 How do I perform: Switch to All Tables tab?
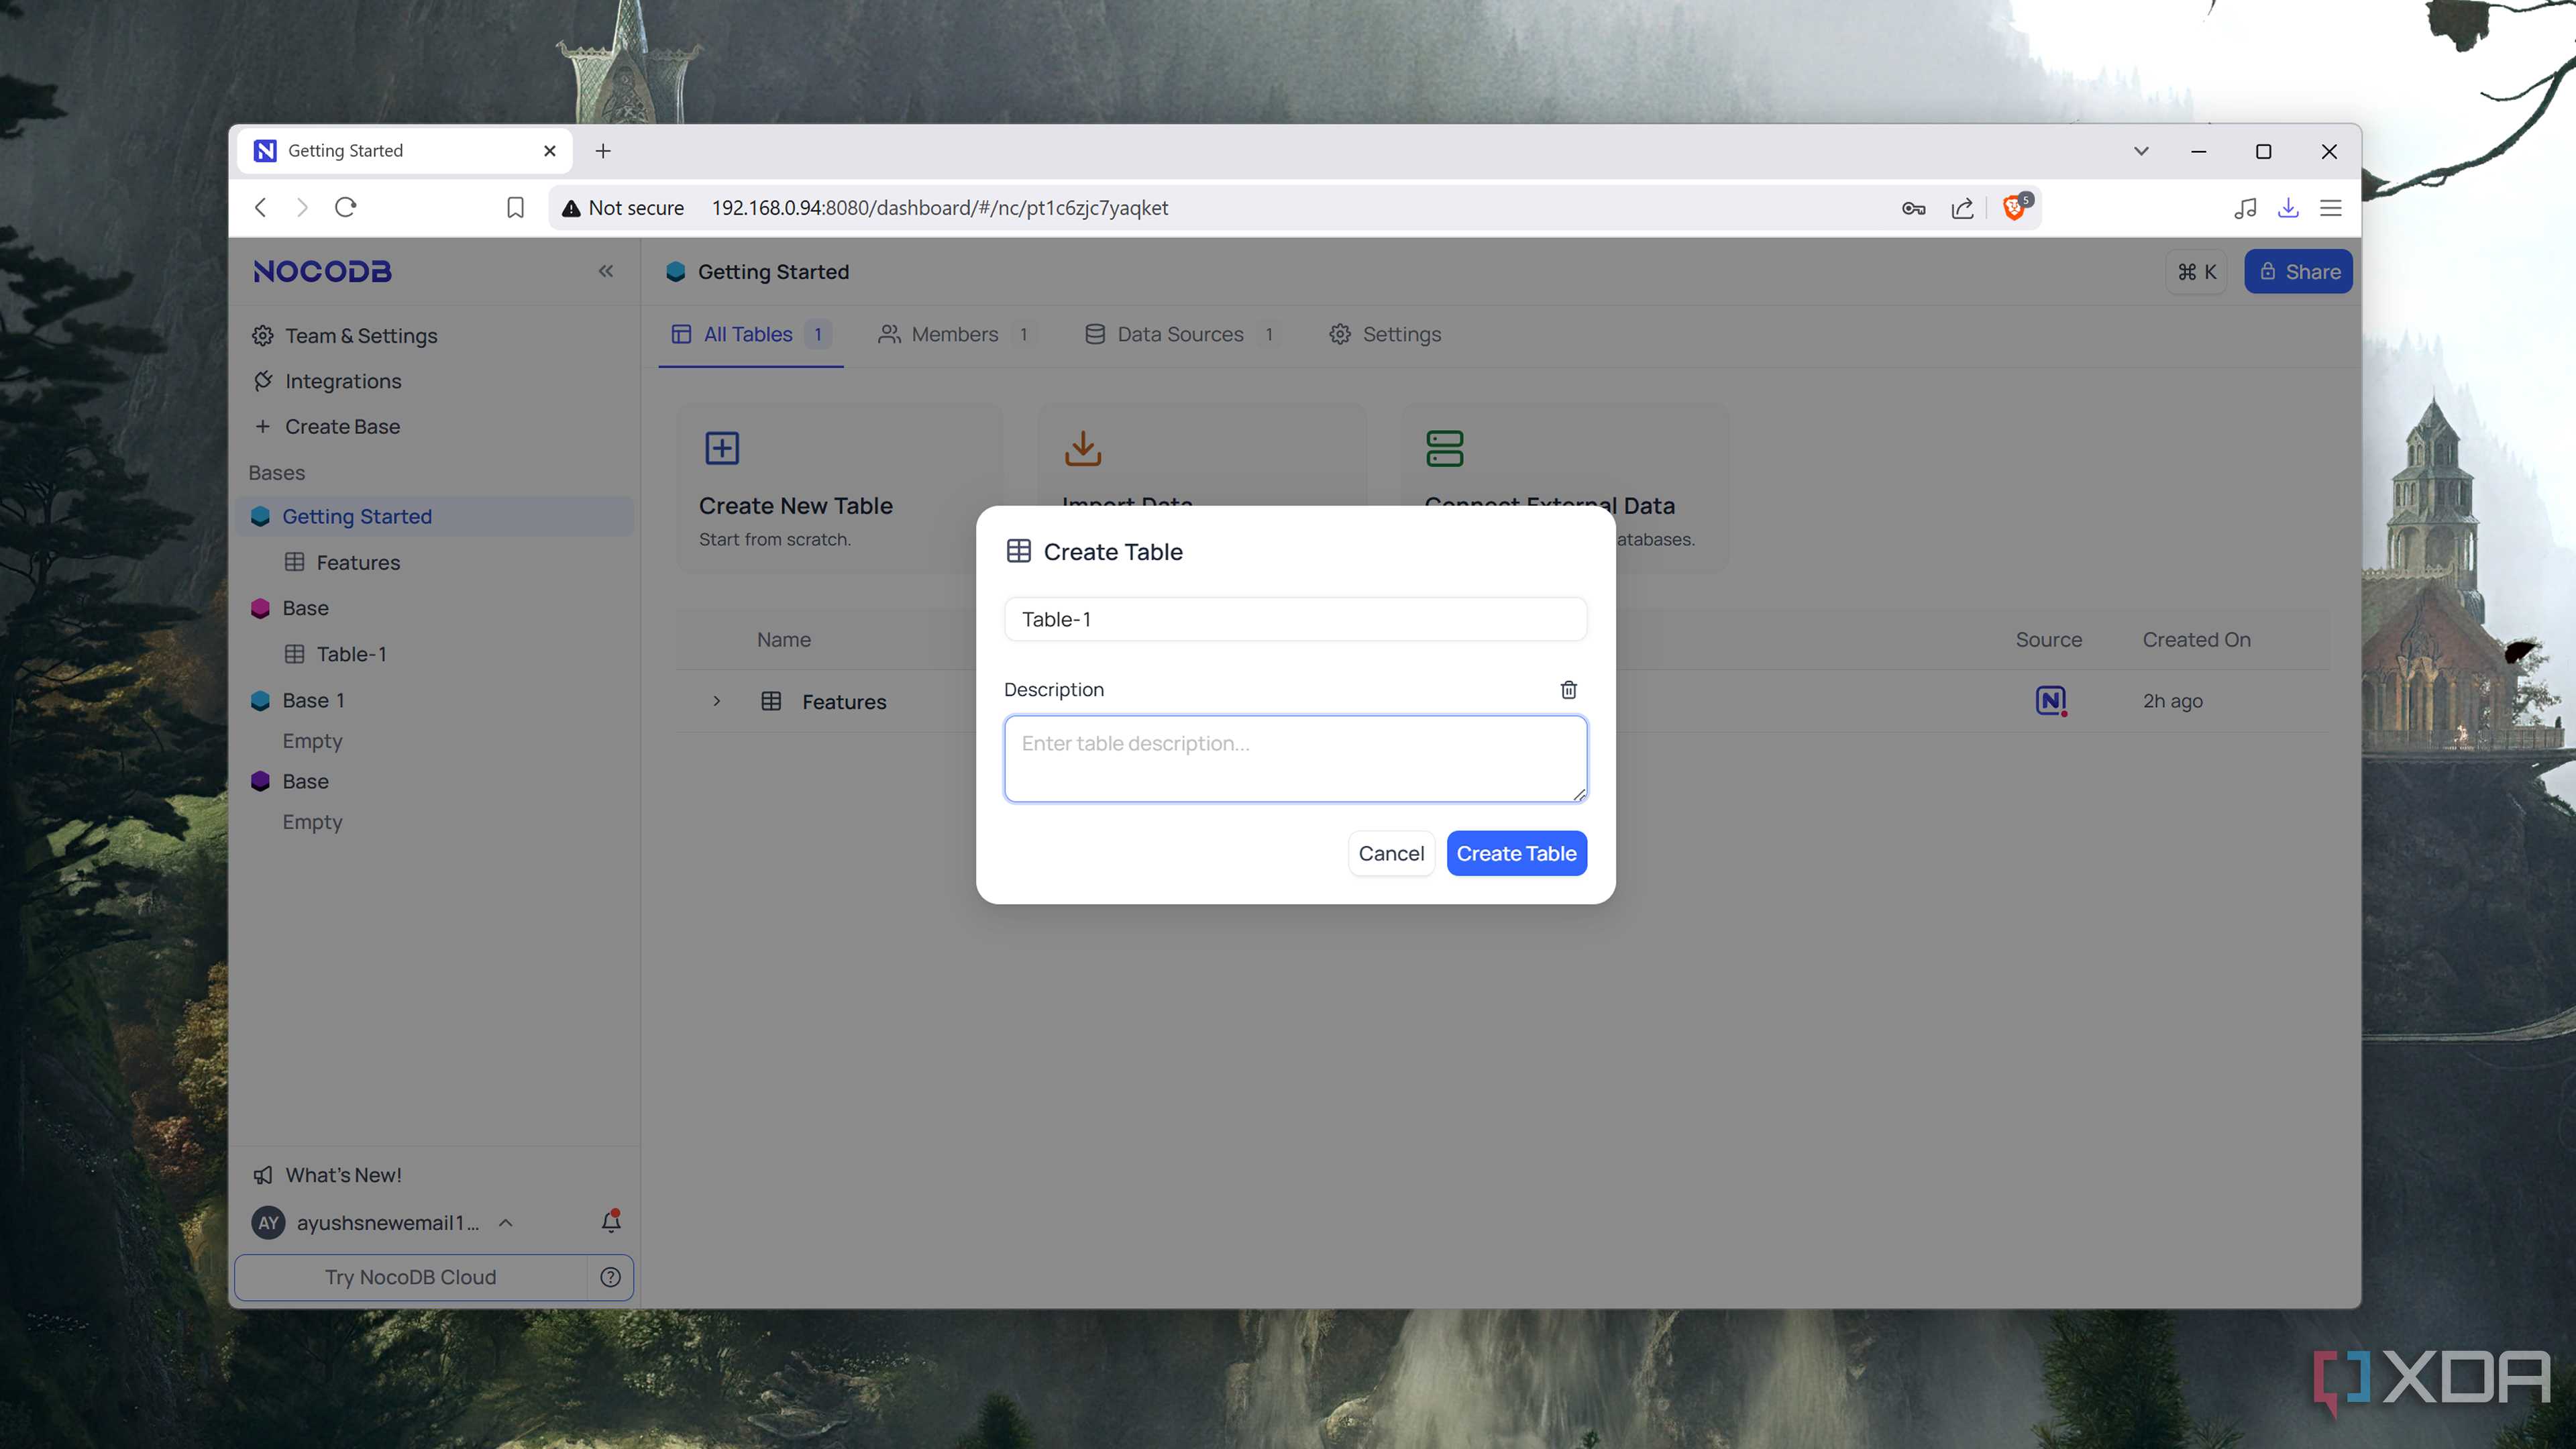(750, 334)
